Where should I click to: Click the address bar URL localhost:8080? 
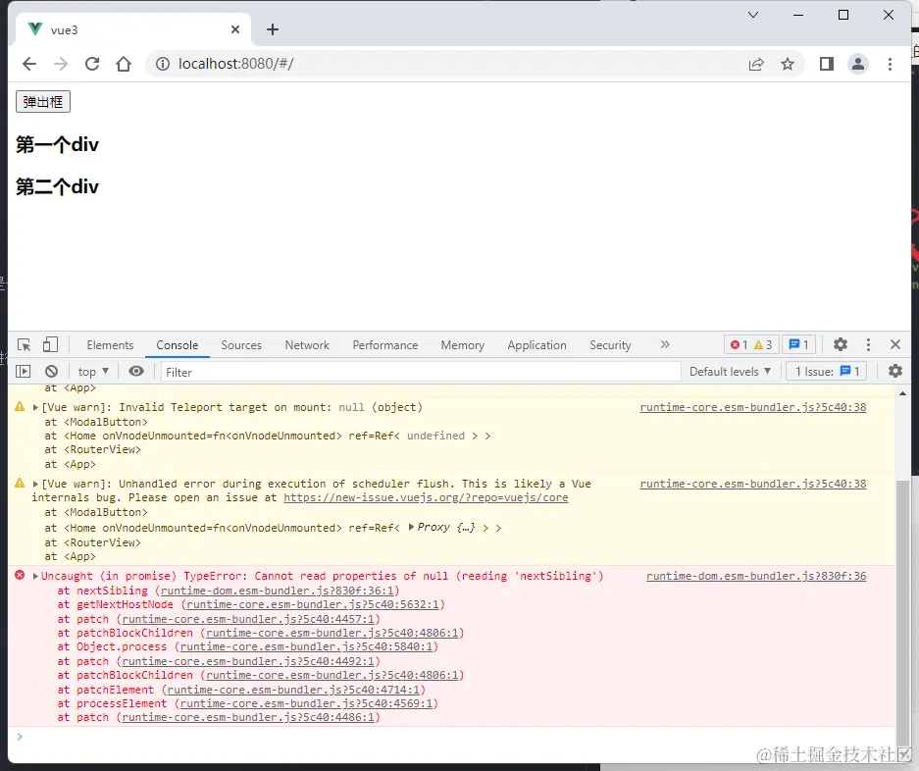pyautogui.click(x=235, y=64)
